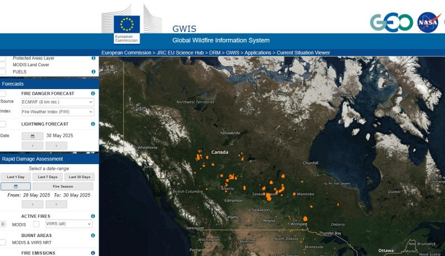Open info for Protected Areas Layer

point(93,58)
